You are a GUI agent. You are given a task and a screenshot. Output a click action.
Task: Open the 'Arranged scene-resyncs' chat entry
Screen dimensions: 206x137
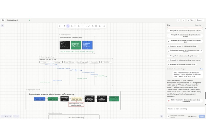pos(185,60)
